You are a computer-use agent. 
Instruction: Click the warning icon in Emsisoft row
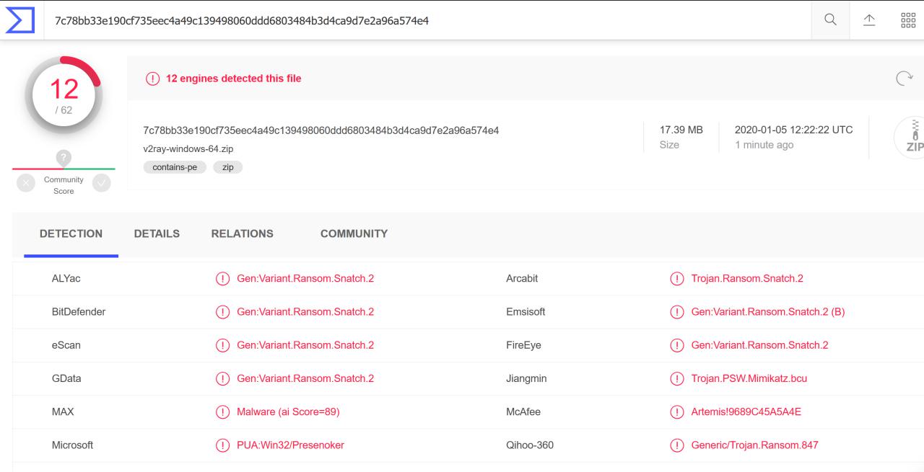tap(677, 312)
